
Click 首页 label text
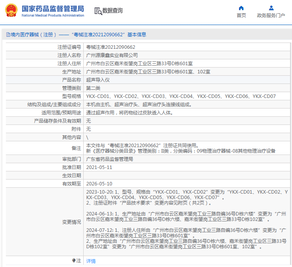(241, 16)
